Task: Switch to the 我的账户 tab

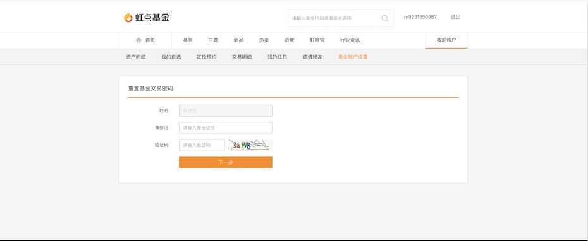Action: (x=446, y=40)
